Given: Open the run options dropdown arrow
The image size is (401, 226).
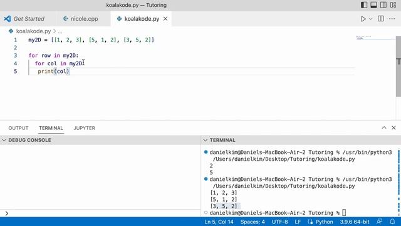Looking at the screenshot, I should point(370,19).
